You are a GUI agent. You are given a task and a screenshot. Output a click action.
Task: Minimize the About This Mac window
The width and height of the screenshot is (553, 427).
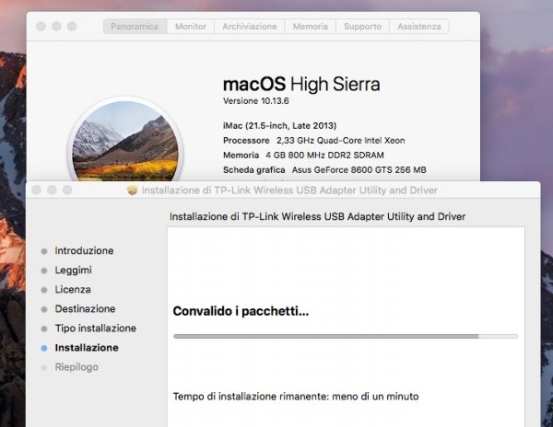[56, 27]
